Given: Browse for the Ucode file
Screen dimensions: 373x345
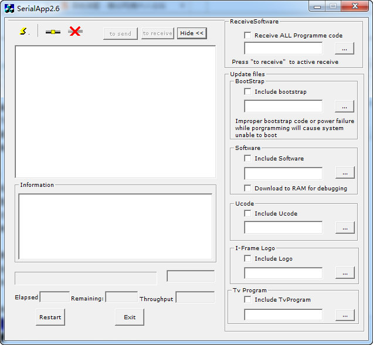Looking at the screenshot, I should pyautogui.click(x=345, y=228).
